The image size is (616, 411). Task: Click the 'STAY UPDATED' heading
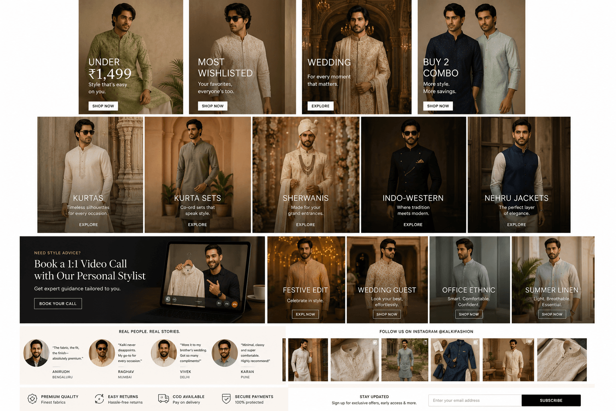374,397
